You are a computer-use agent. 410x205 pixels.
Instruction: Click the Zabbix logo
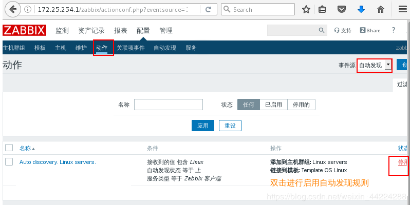(x=25, y=30)
